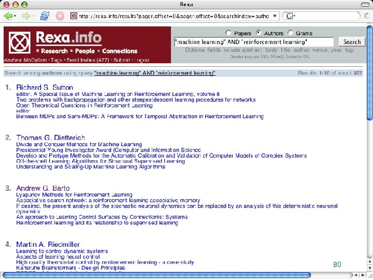
Task: Select the Grants radio button
Action: [x=290, y=33]
